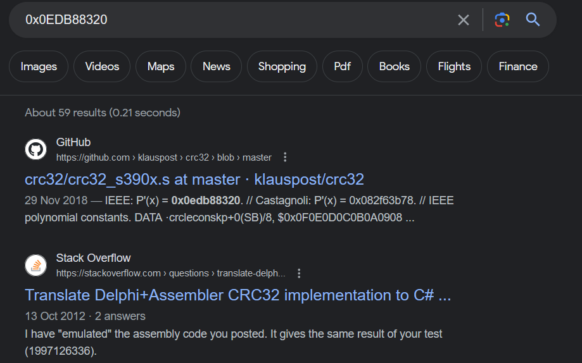
Task: Switch to Videos results tab
Action: [x=101, y=66]
